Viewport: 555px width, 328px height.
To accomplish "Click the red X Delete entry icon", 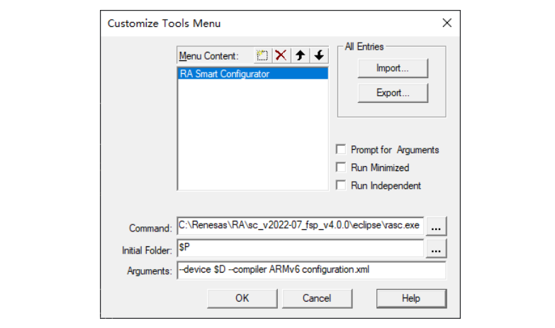I will tap(282, 55).
